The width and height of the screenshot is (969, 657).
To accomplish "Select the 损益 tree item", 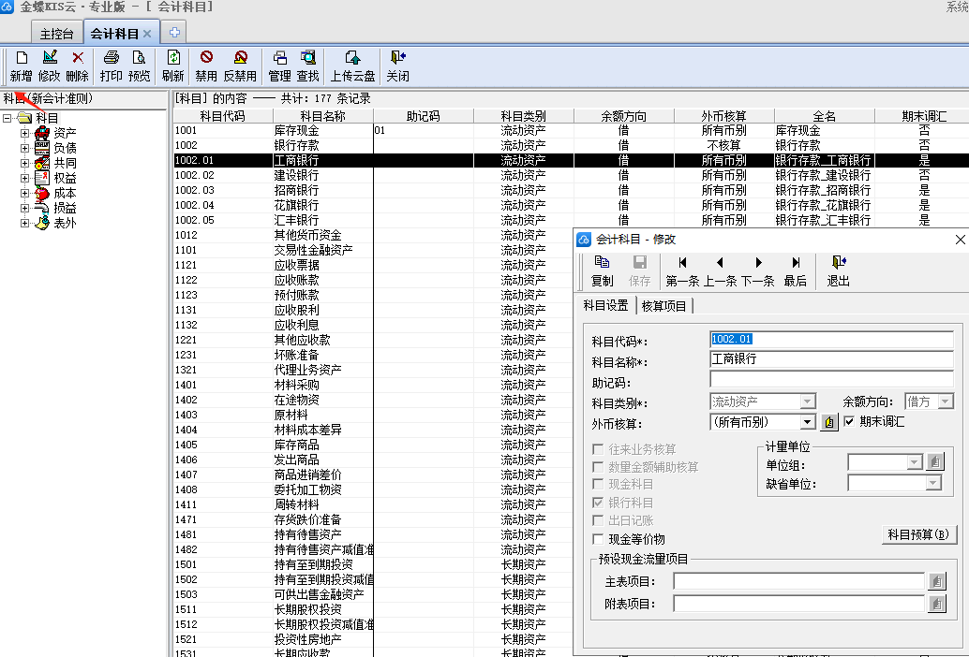I will coord(65,208).
